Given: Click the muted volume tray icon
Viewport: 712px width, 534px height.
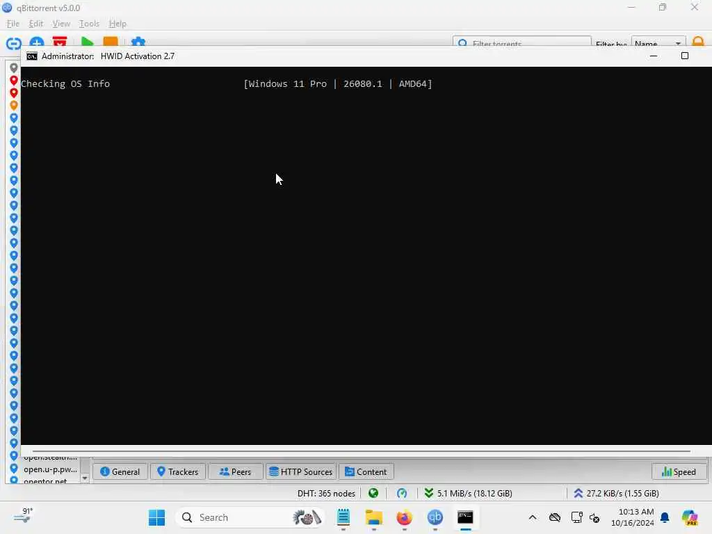Looking at the screenshot, I should [595, 517].
